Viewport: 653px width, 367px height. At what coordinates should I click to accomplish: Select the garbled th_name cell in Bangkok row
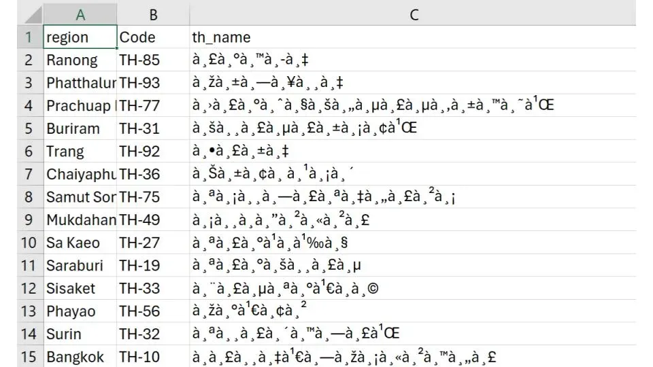point(413,357)
